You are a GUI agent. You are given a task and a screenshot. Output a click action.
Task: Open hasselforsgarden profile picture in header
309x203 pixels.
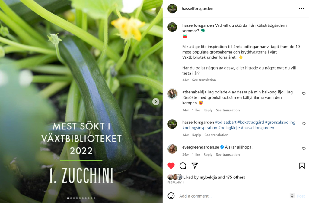172,8
